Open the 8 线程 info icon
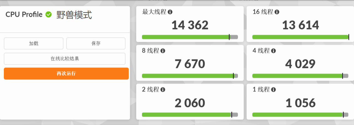The image size is (354, 125). pos(163,51)
